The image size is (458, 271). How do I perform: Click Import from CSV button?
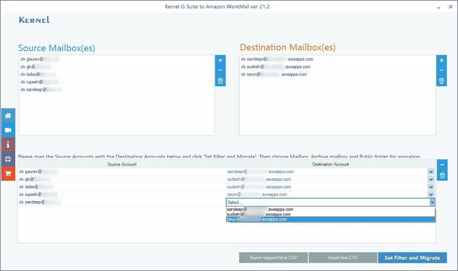343,258
